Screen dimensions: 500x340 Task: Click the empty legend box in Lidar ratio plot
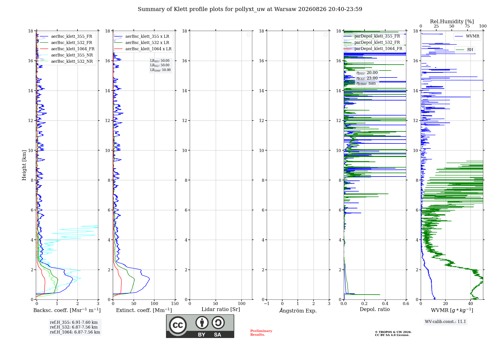click(248, 34)
